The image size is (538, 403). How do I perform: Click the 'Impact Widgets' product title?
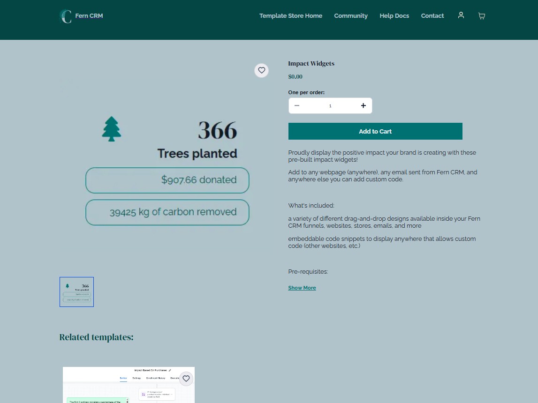tap(311, 63)
